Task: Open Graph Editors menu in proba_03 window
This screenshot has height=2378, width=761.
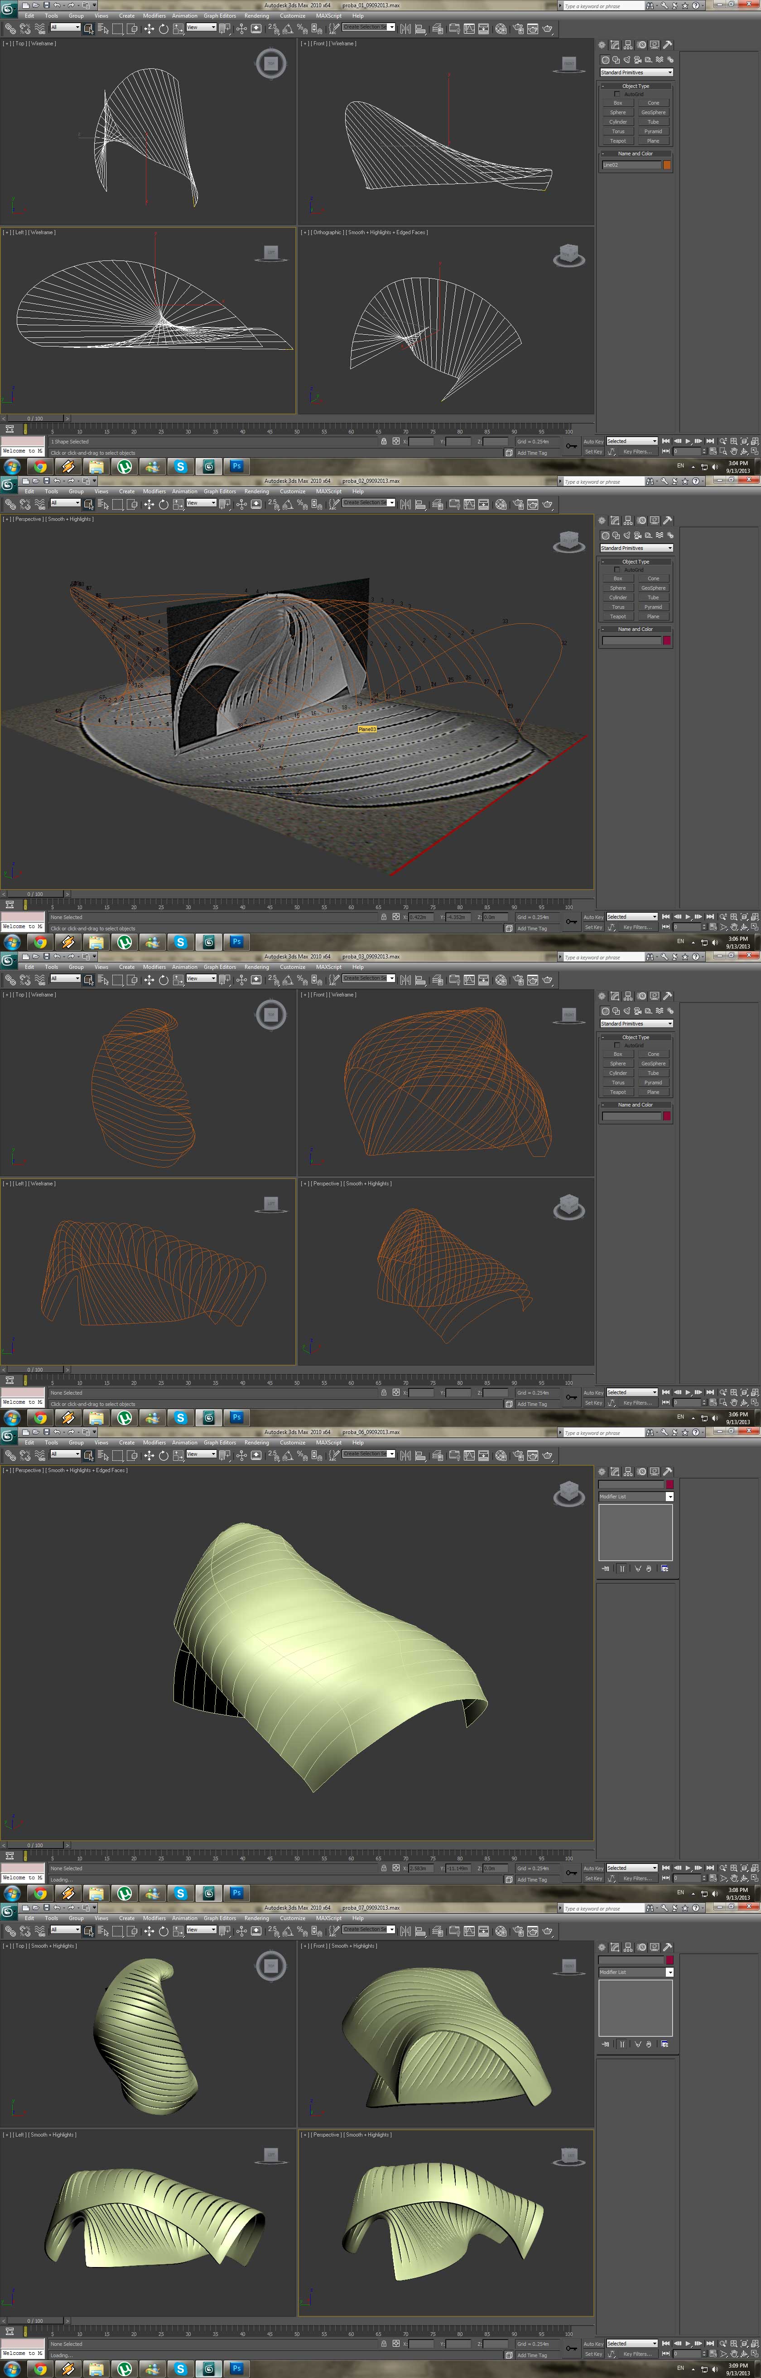Action: (220, 967)
